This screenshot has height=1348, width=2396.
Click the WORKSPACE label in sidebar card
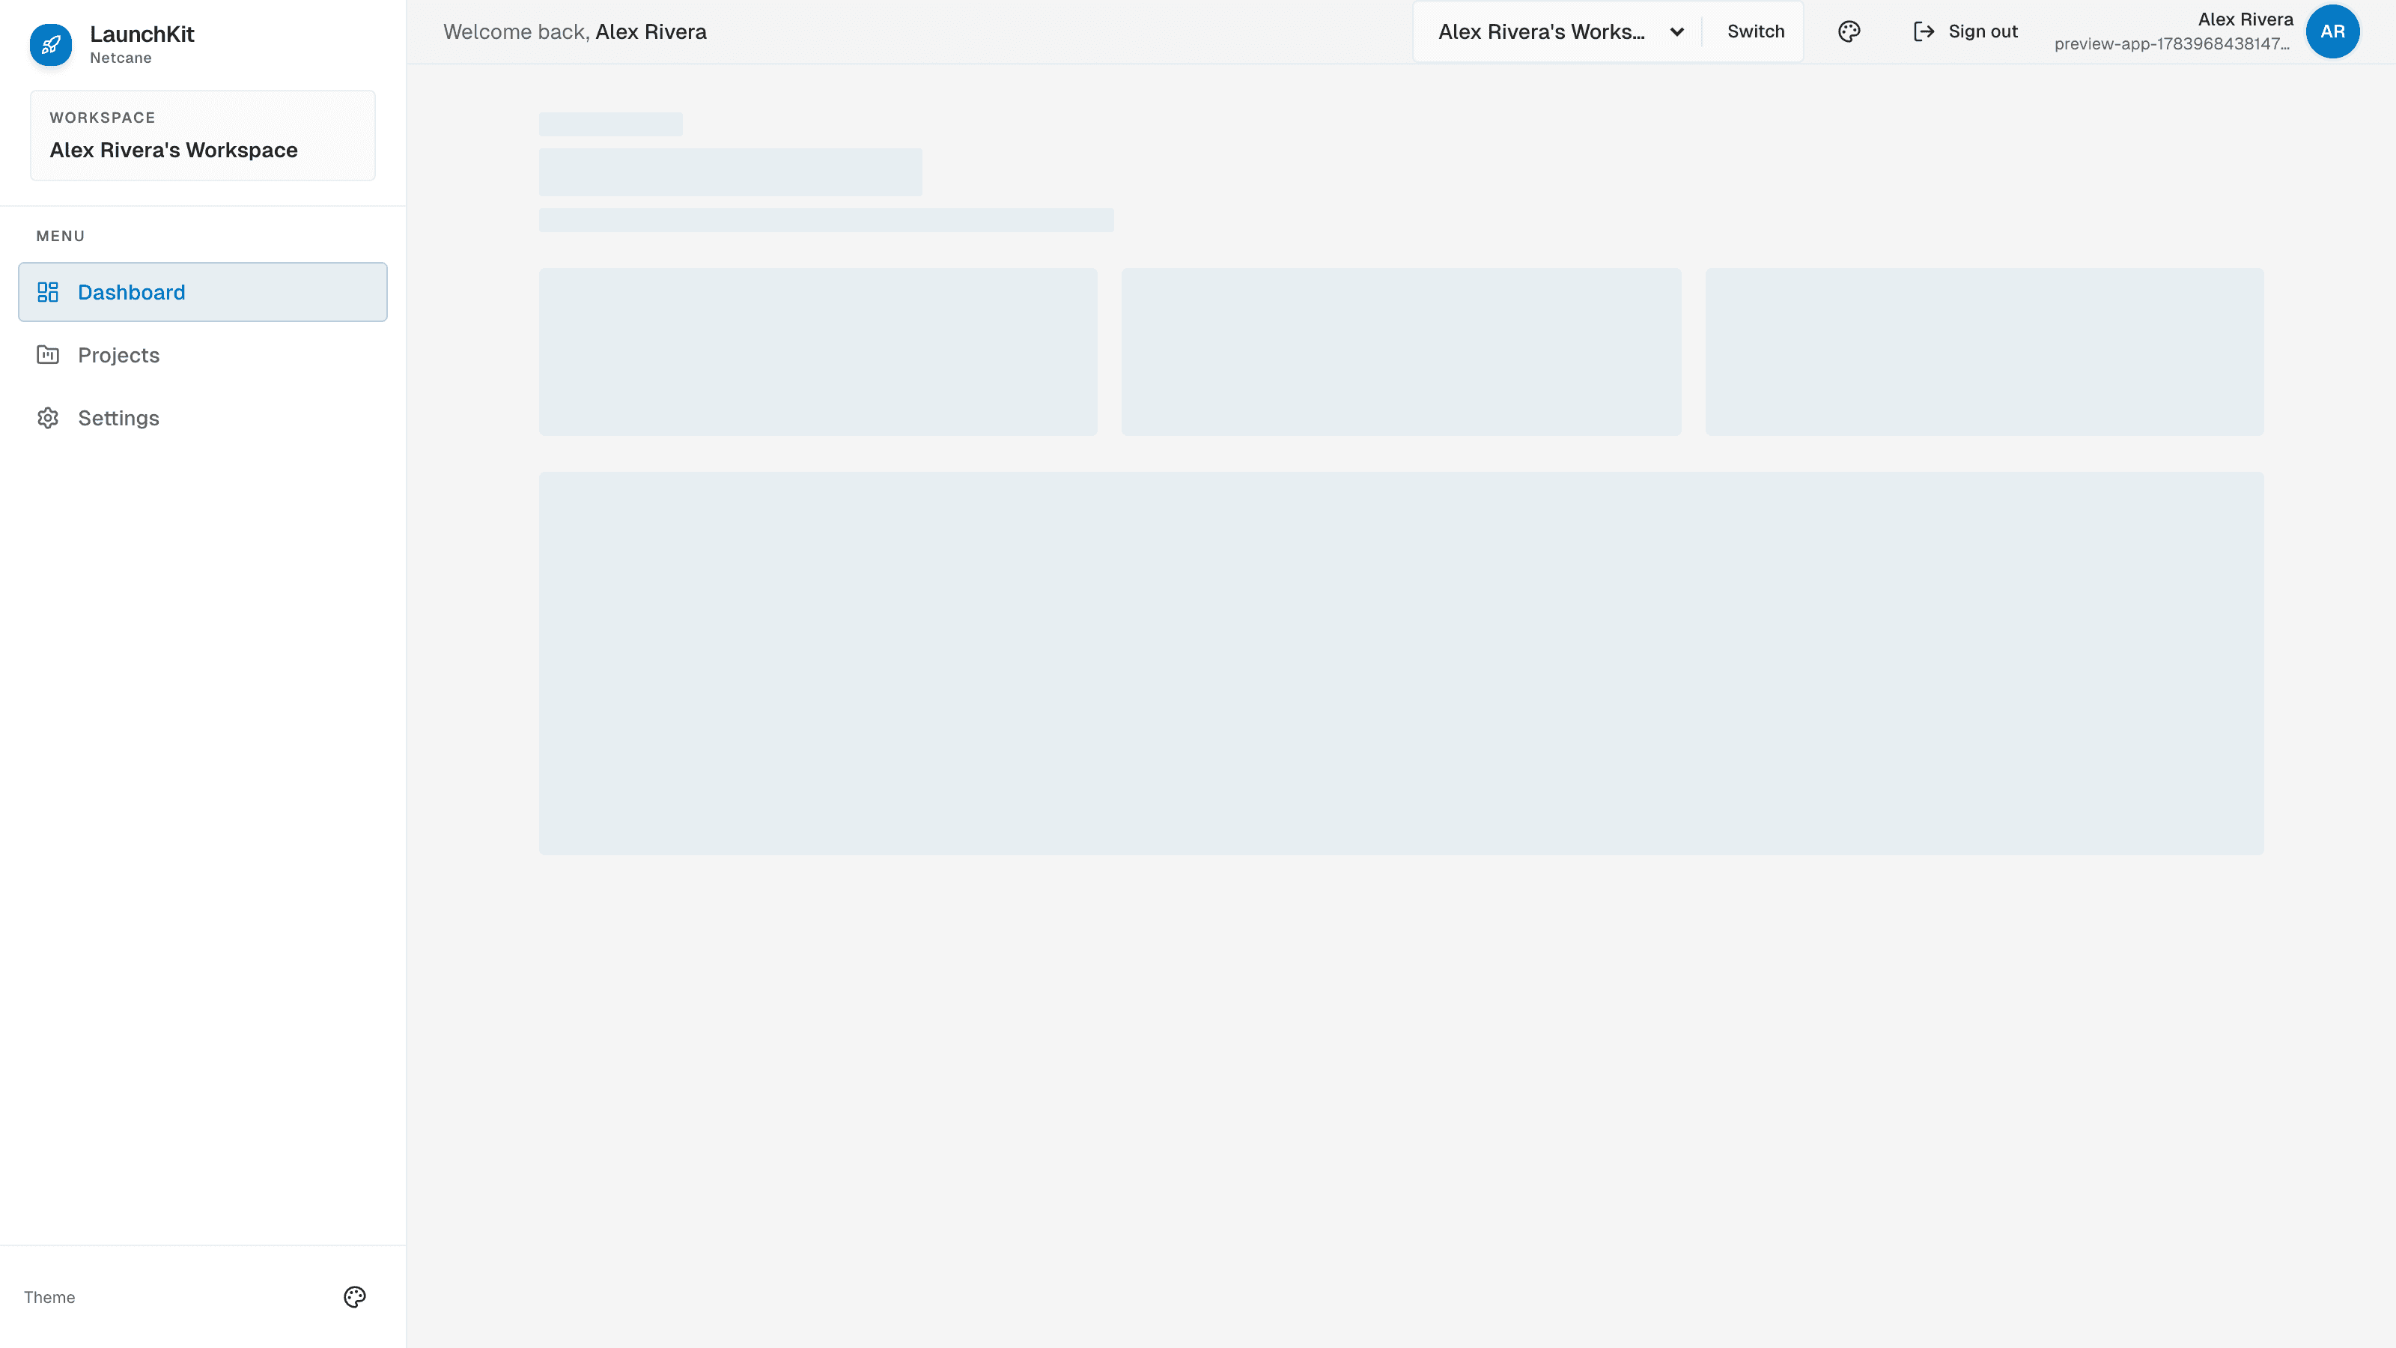pos(103,118)
